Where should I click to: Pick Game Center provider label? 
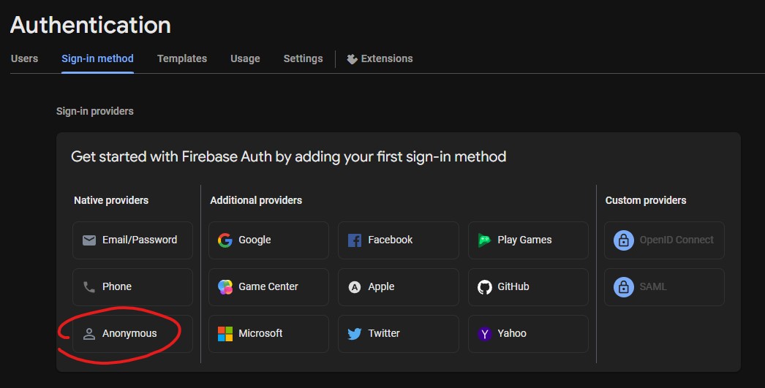point(268,286)
